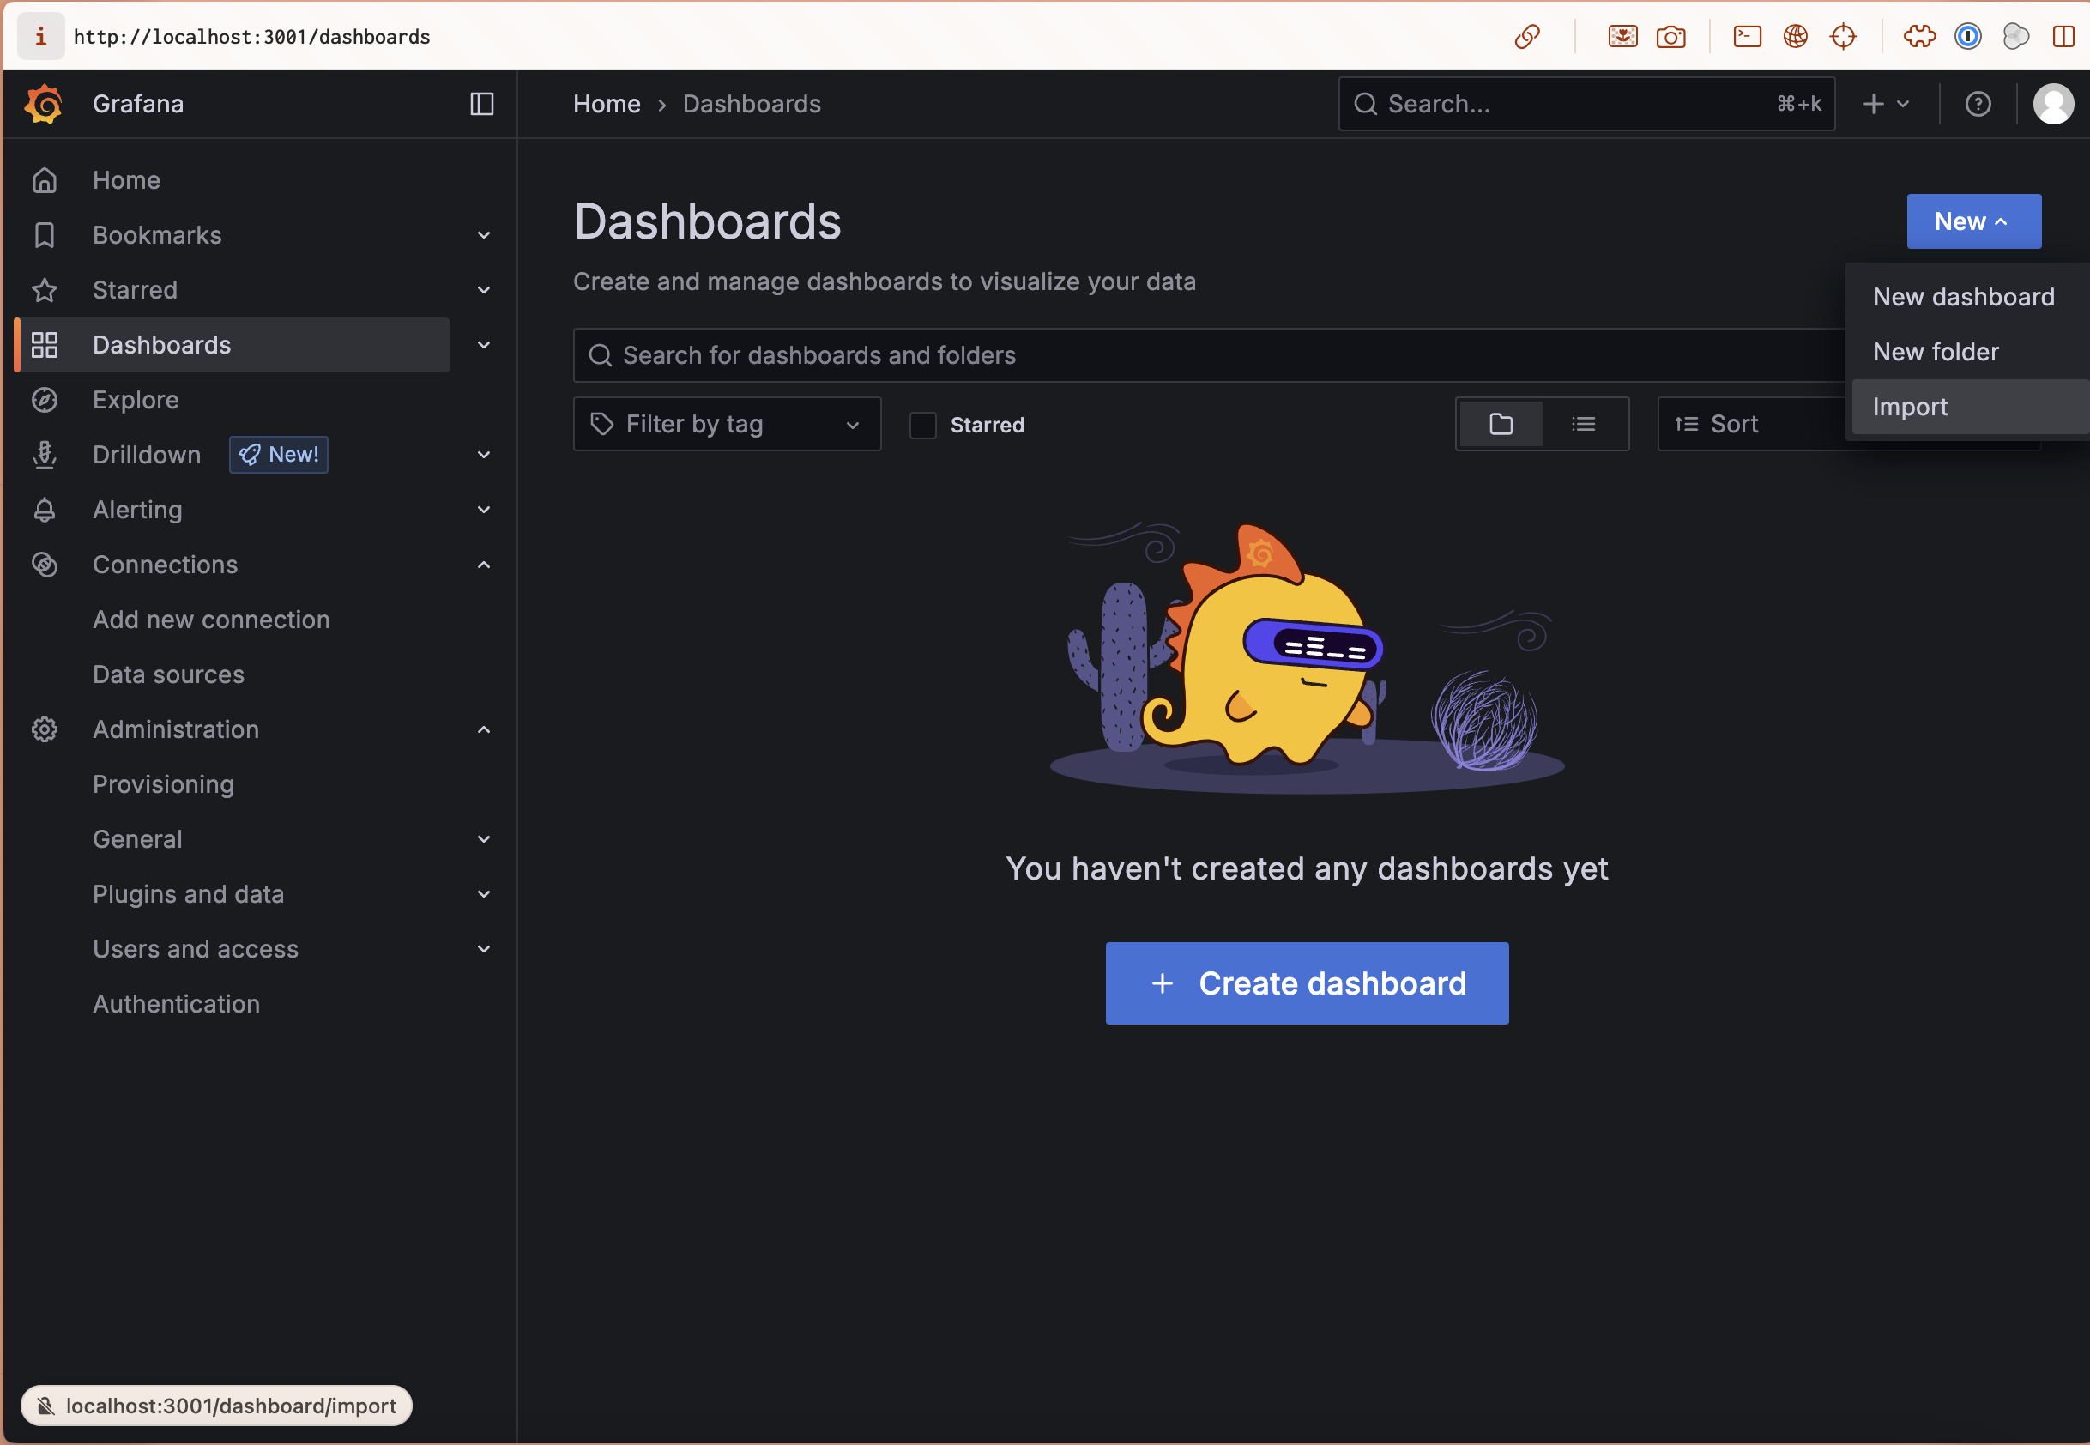Click the browser circle icon before split view
The width and height of the screenshot is (2090, 1445).
(x=2015, y=36)
